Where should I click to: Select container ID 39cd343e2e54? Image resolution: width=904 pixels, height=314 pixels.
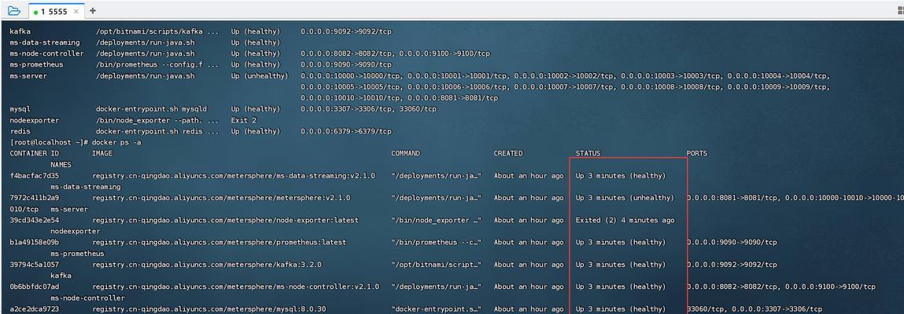pos(35,221)
